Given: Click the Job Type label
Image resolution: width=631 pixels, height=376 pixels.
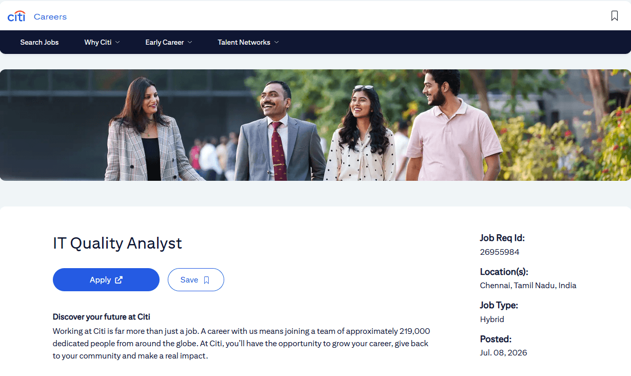Looking at the screenshot, I should pos(499,305).
